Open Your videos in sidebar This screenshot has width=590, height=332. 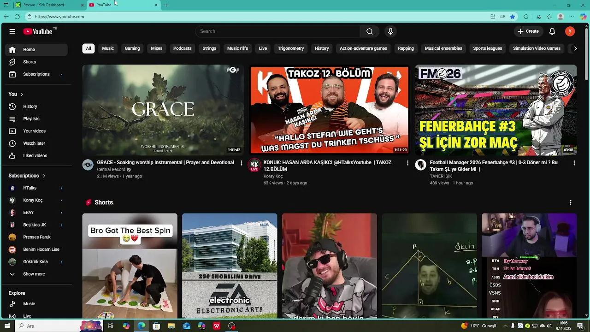coord(37,131)
